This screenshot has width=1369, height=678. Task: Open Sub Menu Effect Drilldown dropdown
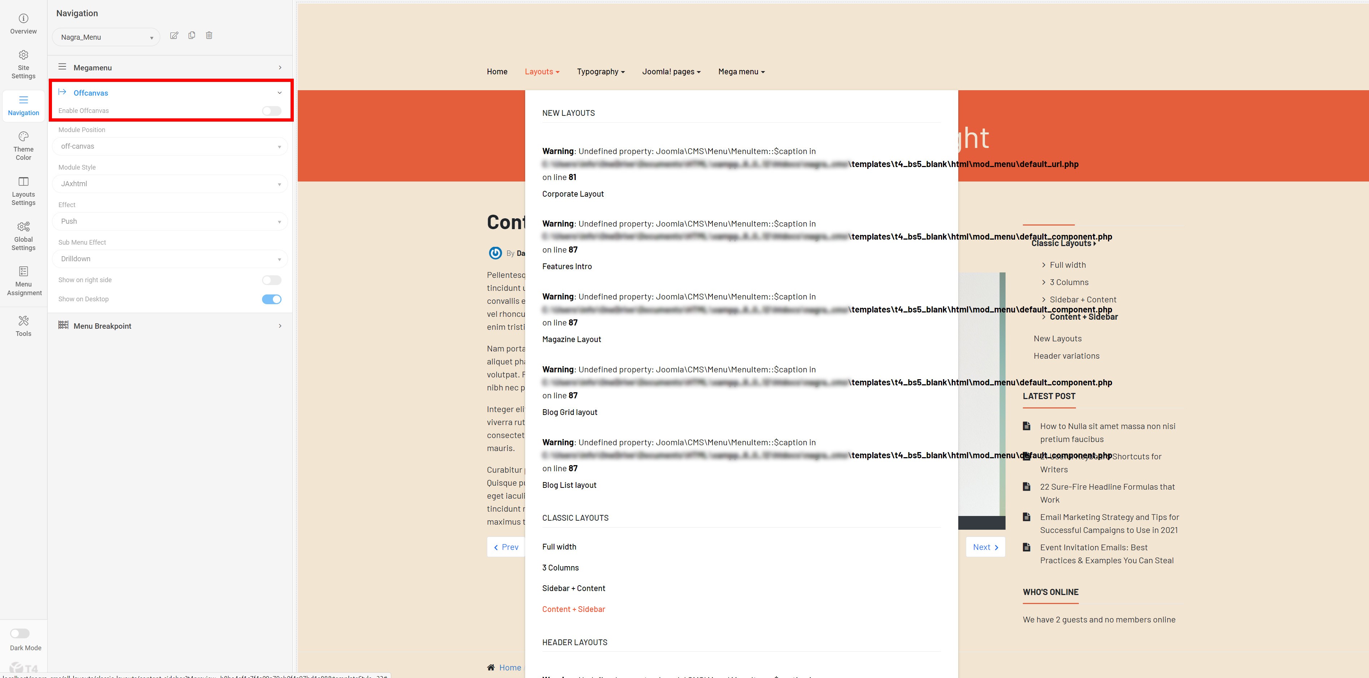[170, 259]
